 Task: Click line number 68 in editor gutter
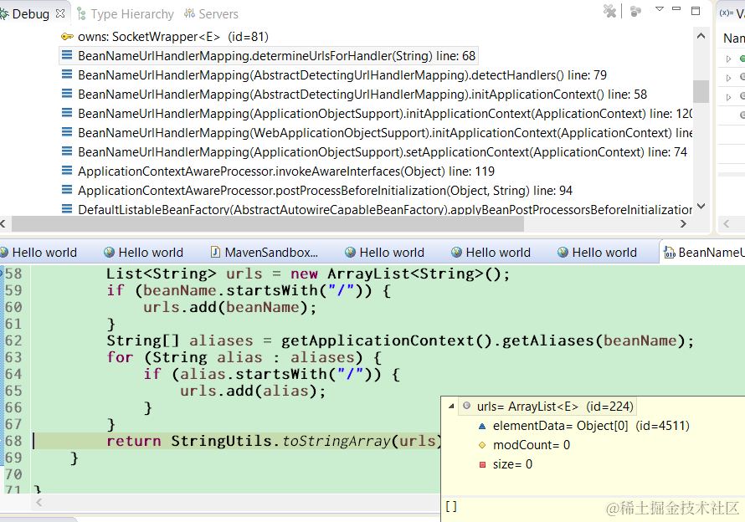[x=13, y=441]
